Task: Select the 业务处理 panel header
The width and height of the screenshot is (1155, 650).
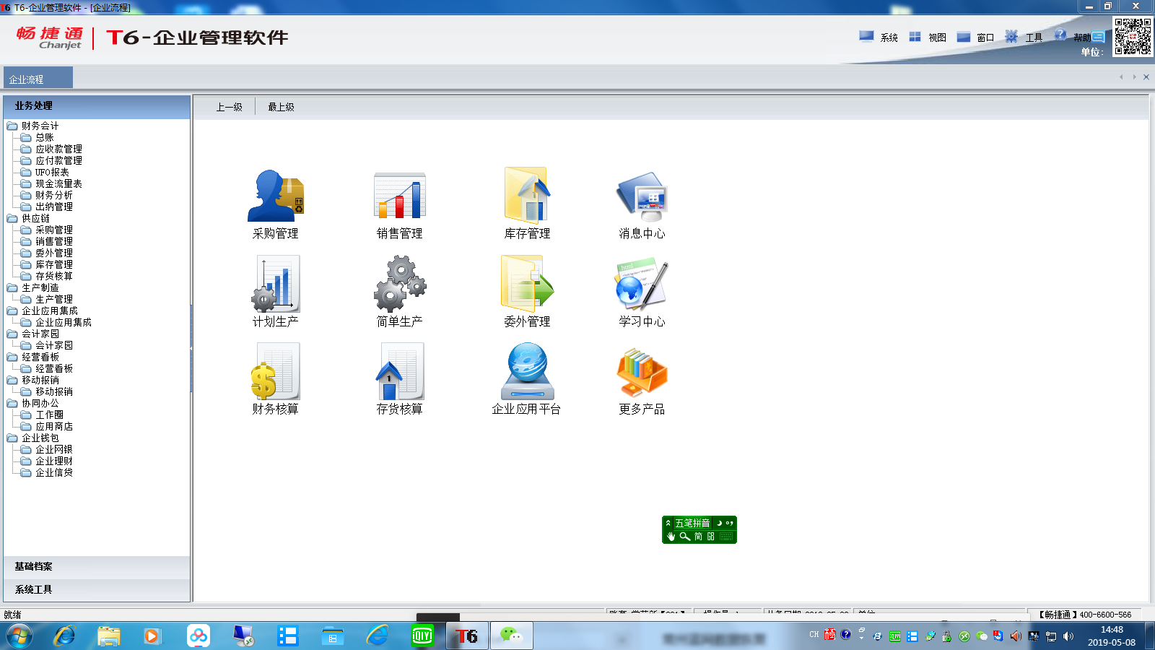Action: point(97,106)
